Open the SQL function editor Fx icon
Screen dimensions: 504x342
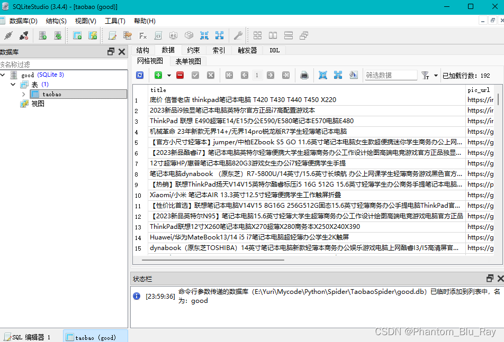coord(143,35)
